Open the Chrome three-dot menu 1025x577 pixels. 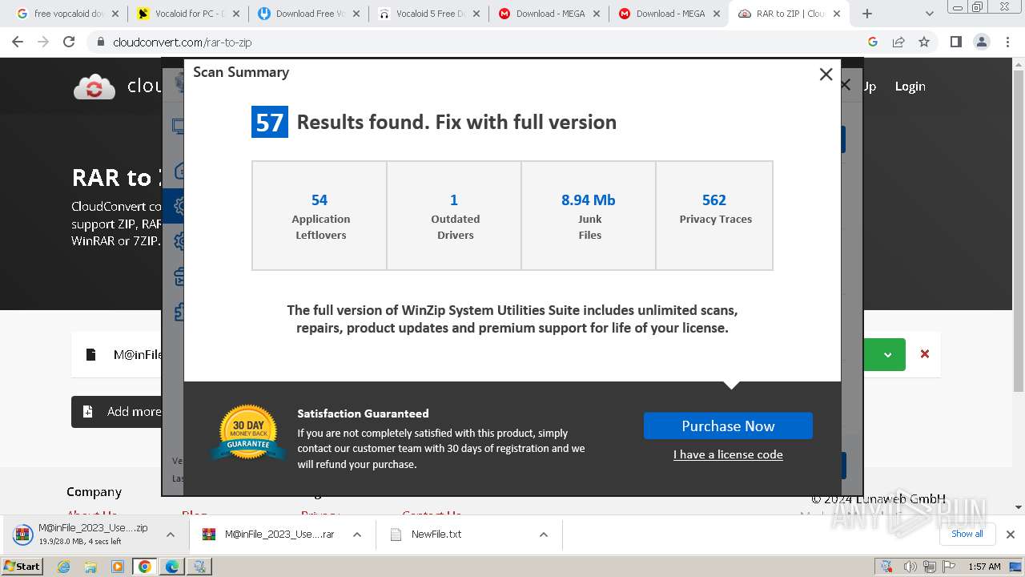pyautogui.click(x=1007, y=42)
